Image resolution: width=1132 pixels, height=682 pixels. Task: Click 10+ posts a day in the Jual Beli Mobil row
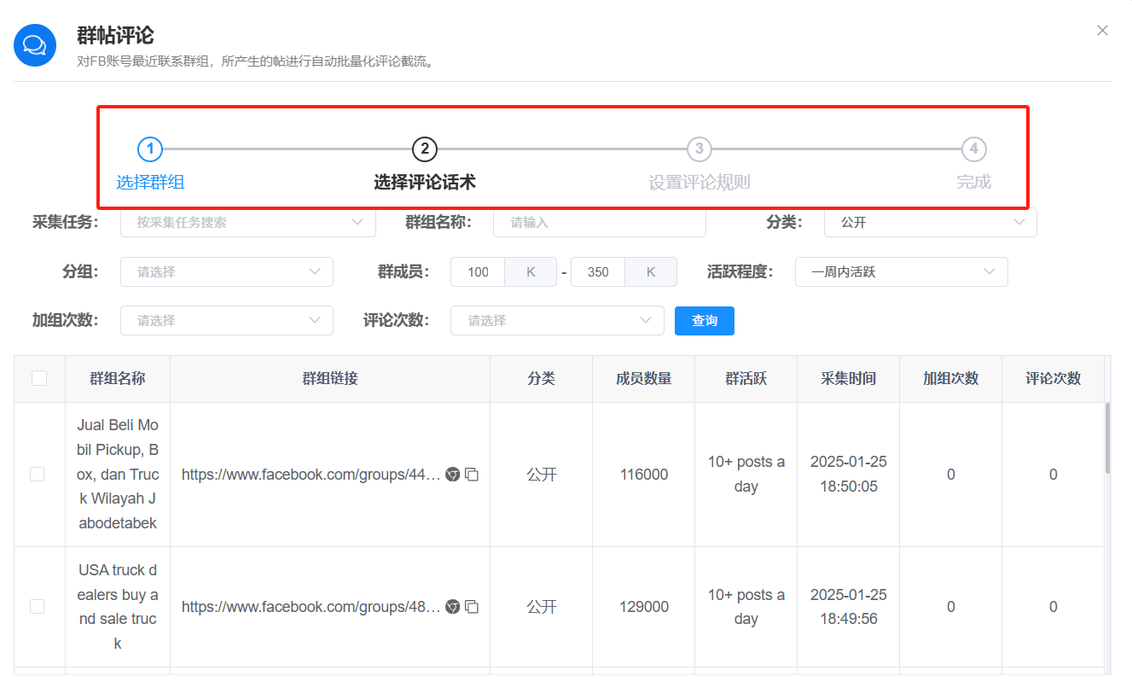[746, 475]
